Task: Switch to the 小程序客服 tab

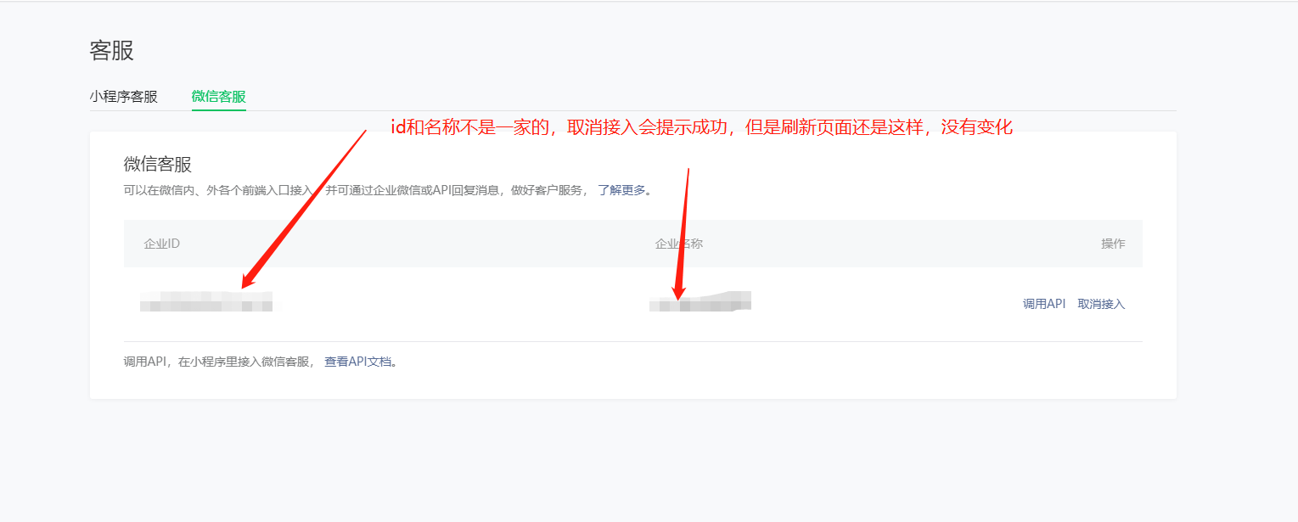Action: pos(124,97)
